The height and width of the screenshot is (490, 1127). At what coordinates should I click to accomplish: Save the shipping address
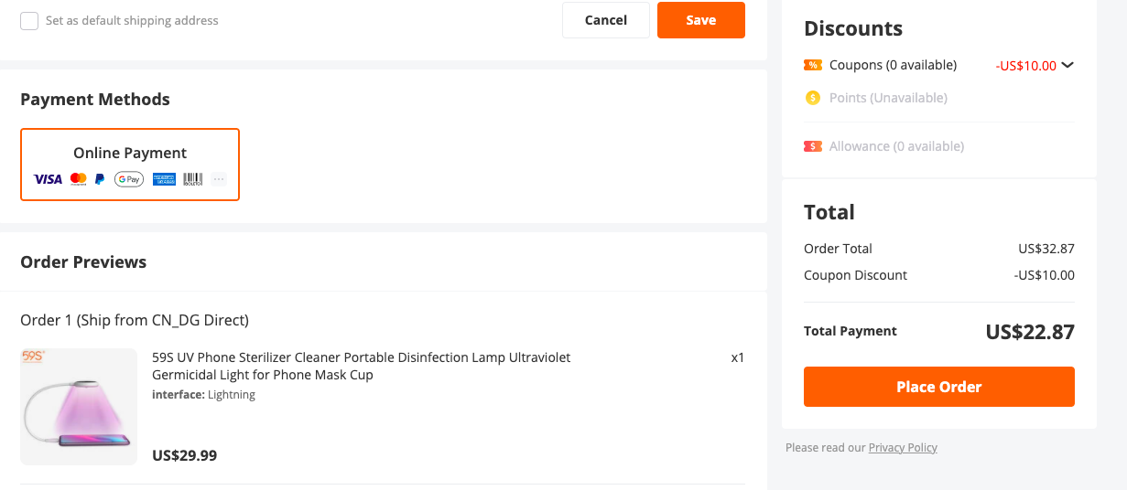click(700, 20)
